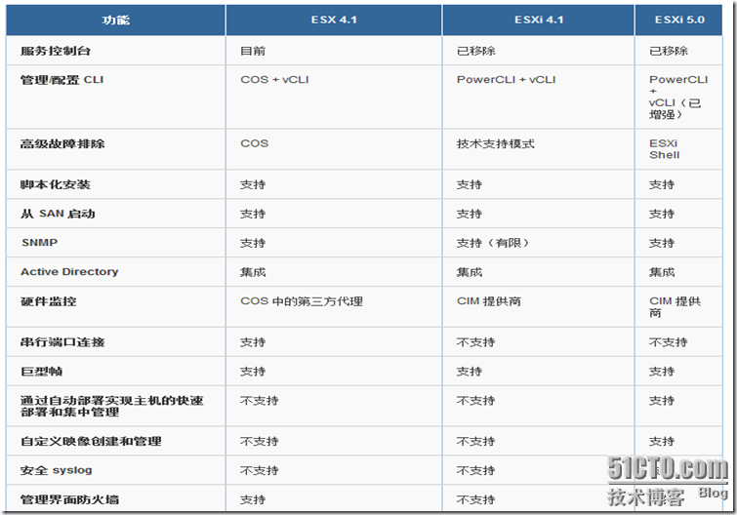Click 支持 for 脚本化安装 under ESXi 4.1

(470, 184)
